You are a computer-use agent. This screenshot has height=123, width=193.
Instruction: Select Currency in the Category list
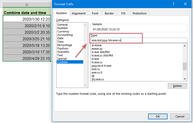[x=63, y=31]
